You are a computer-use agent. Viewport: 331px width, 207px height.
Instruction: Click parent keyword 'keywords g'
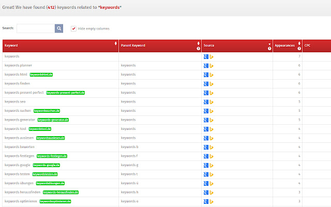[x=130, y=165]
